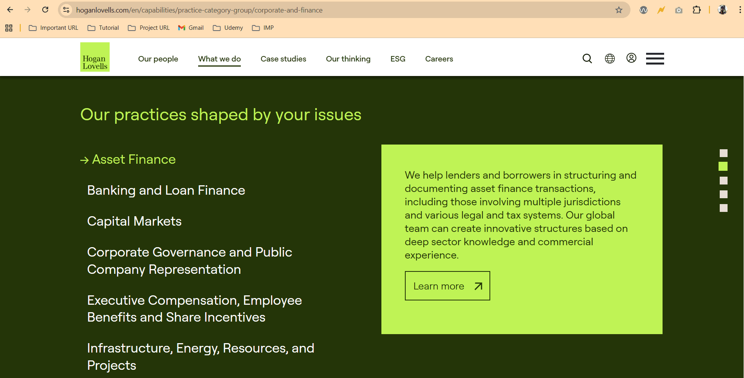Image resolution: width=744 pixels, height=378 pixels.
Task: Select the last page section indicator square
Action: (723, 208)
